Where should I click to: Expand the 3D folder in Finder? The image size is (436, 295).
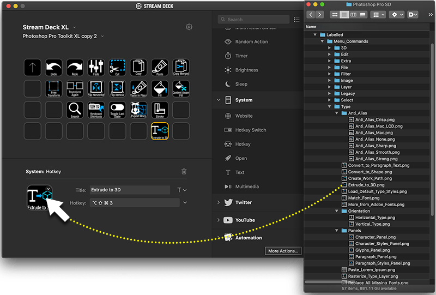(329, 48)
